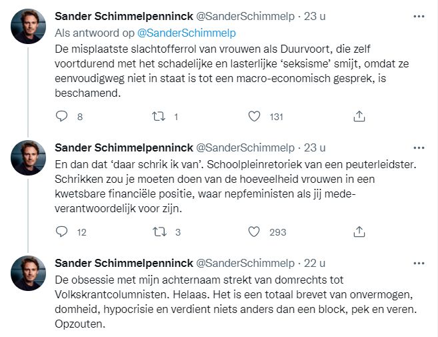
Task: Open more options on the first tweet
Action: 418,15
